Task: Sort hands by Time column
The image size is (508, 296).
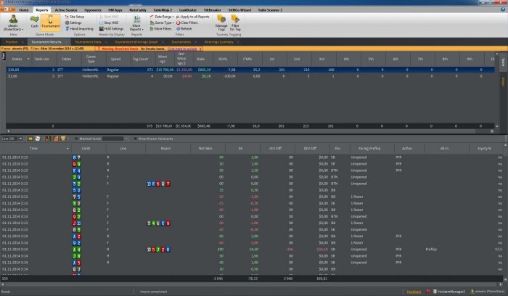Action: click(x=33, y=148)
